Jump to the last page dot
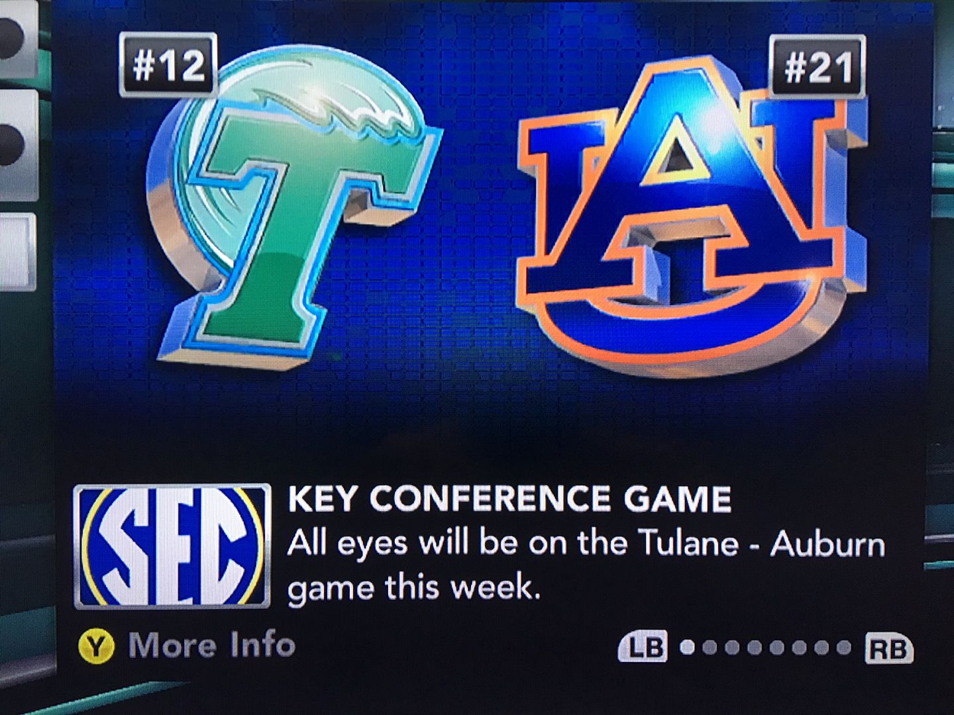Screen dimensions: 954x715 843,647
